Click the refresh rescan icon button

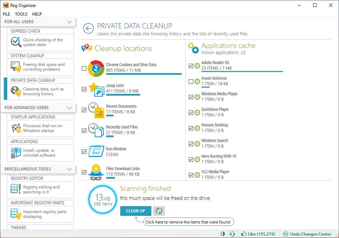tap(159, 211)
